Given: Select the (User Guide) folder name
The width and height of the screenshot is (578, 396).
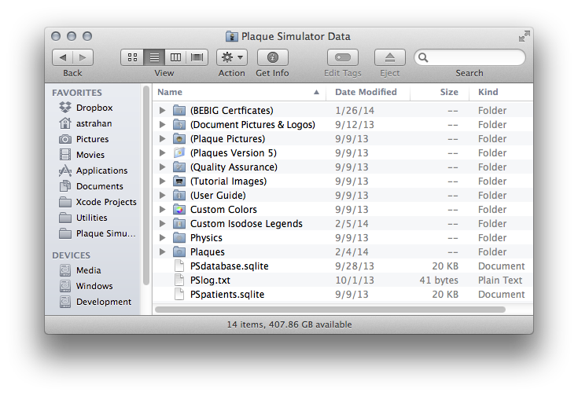Looking at the screenshot, I should click(218, 195).
